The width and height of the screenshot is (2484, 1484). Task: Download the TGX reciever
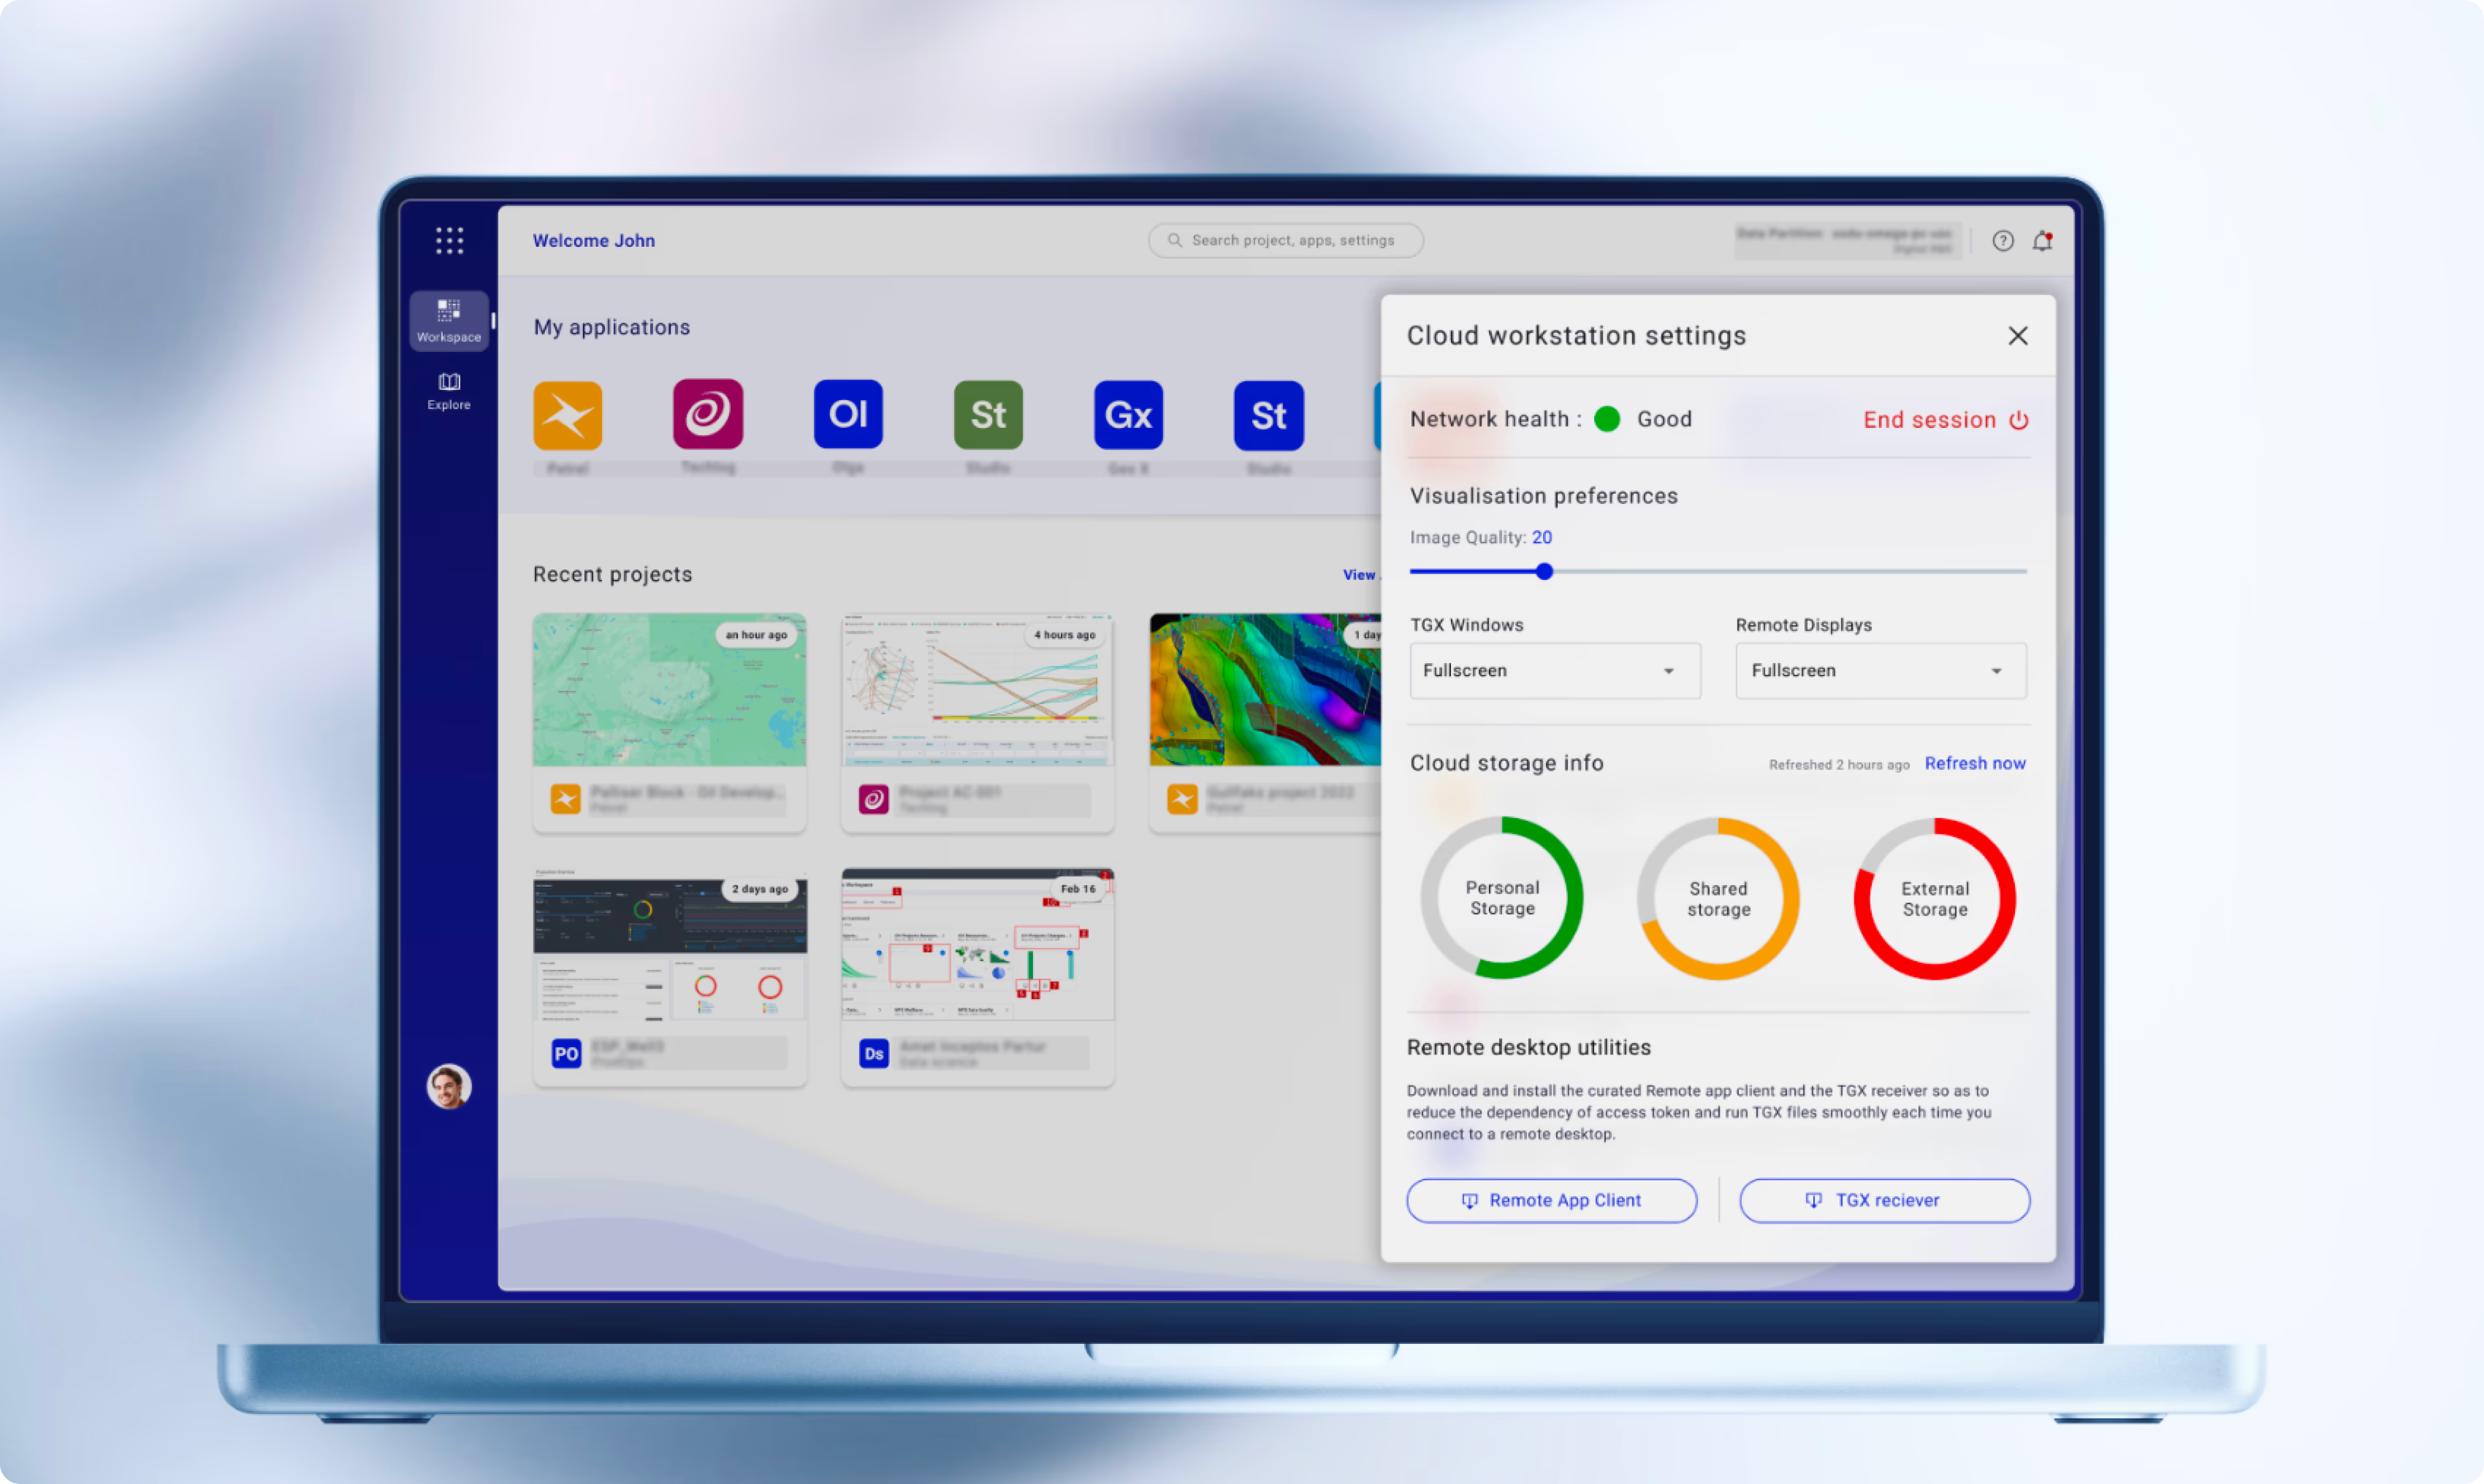coord(1884,1200)
